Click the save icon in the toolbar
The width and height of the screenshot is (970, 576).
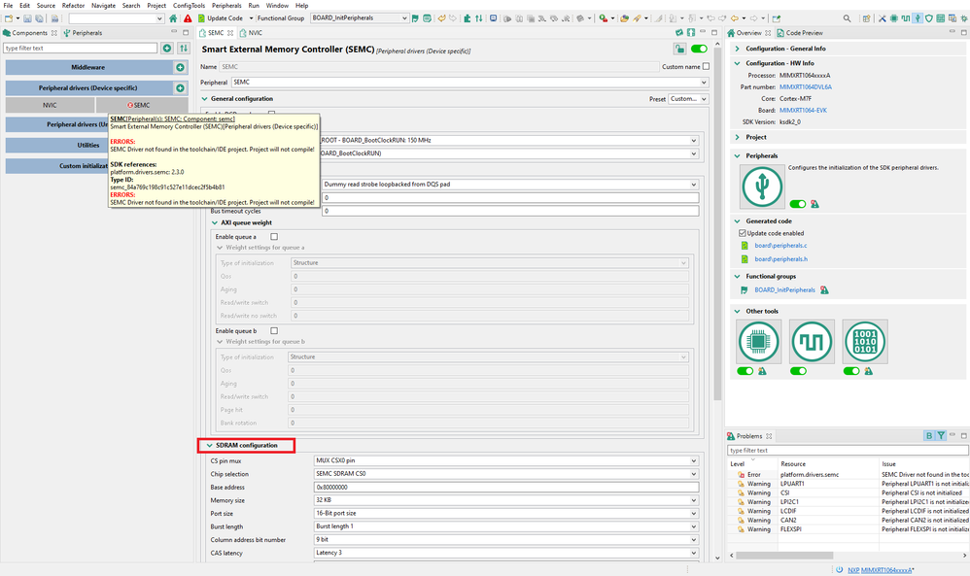tap(27, 18)
